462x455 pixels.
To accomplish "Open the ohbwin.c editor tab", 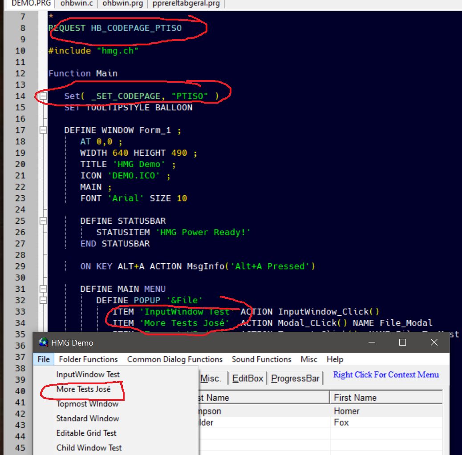I will (x=77, y=4).
